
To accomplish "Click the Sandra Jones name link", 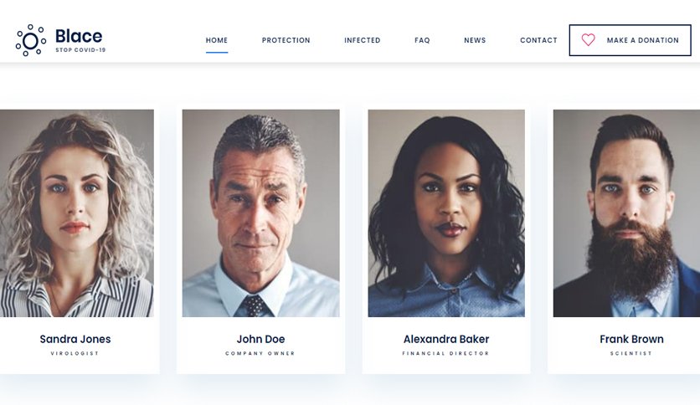I will [75, 339].
